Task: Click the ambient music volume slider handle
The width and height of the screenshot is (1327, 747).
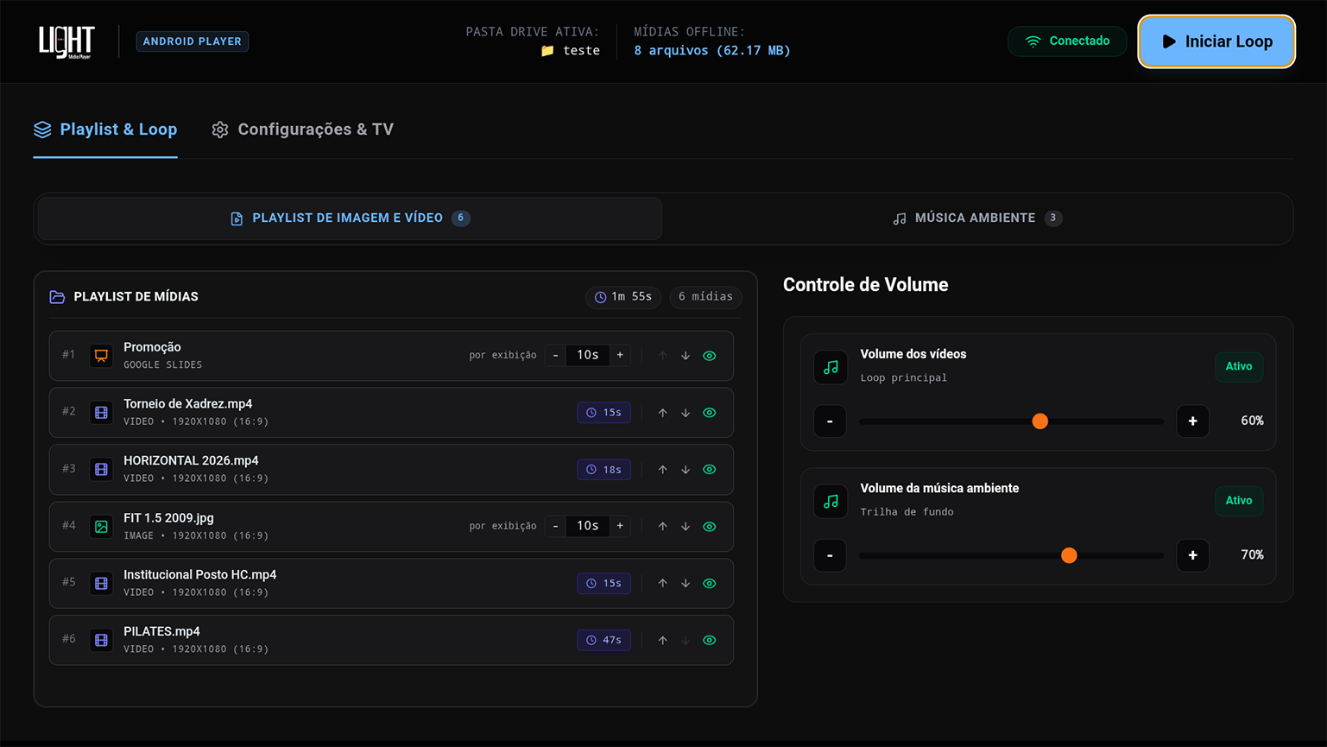Action: (x=1069, y=555)
